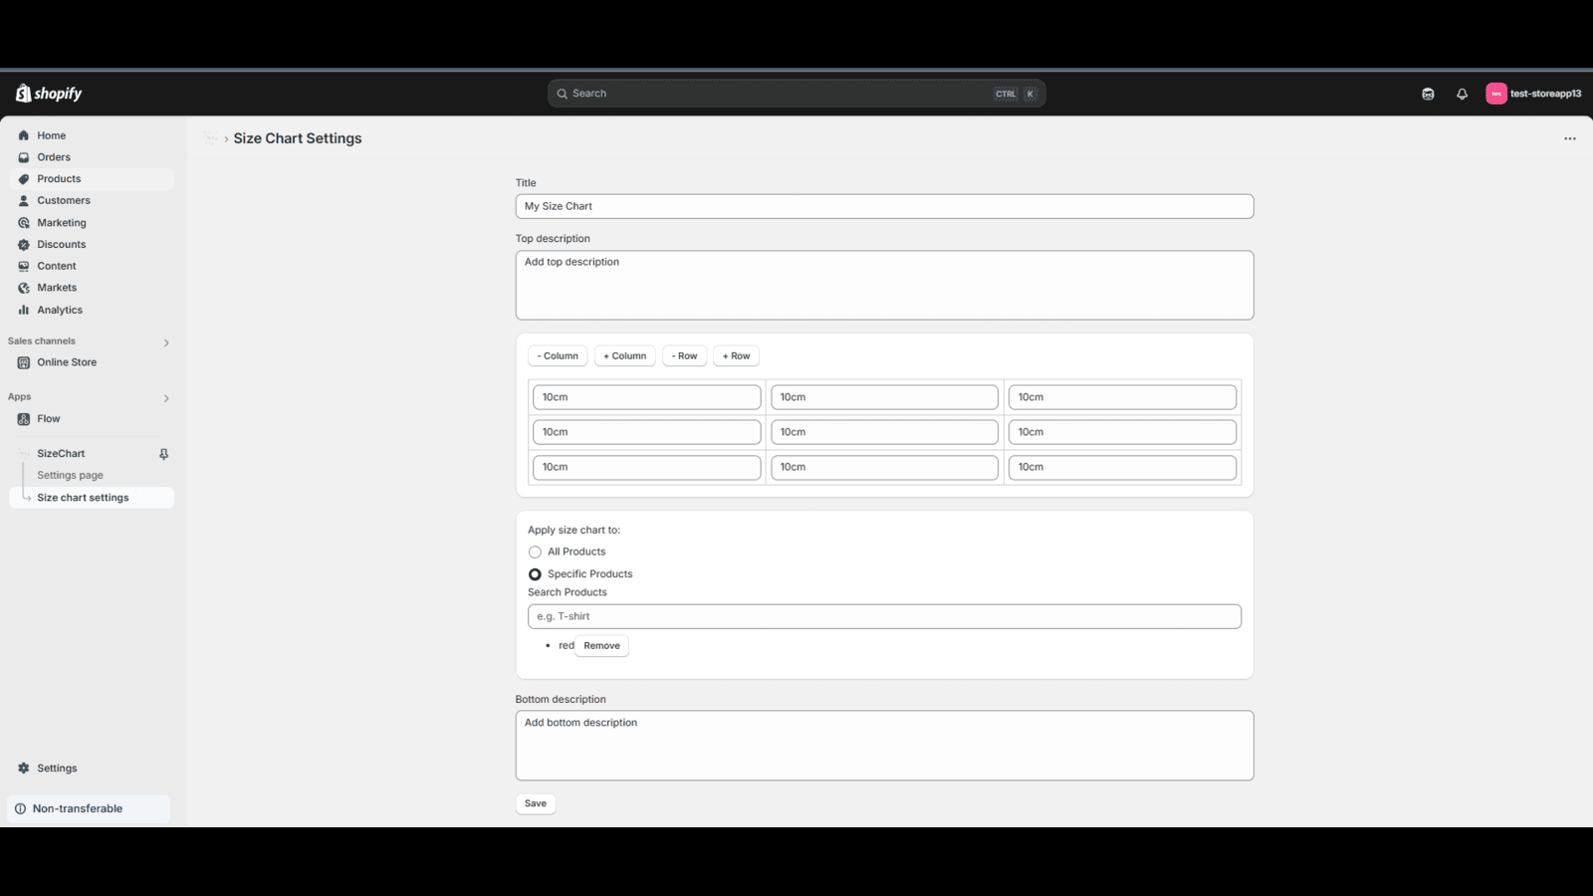
Task: Select the Orders icon in sidebar
Action: coord(23,156)
